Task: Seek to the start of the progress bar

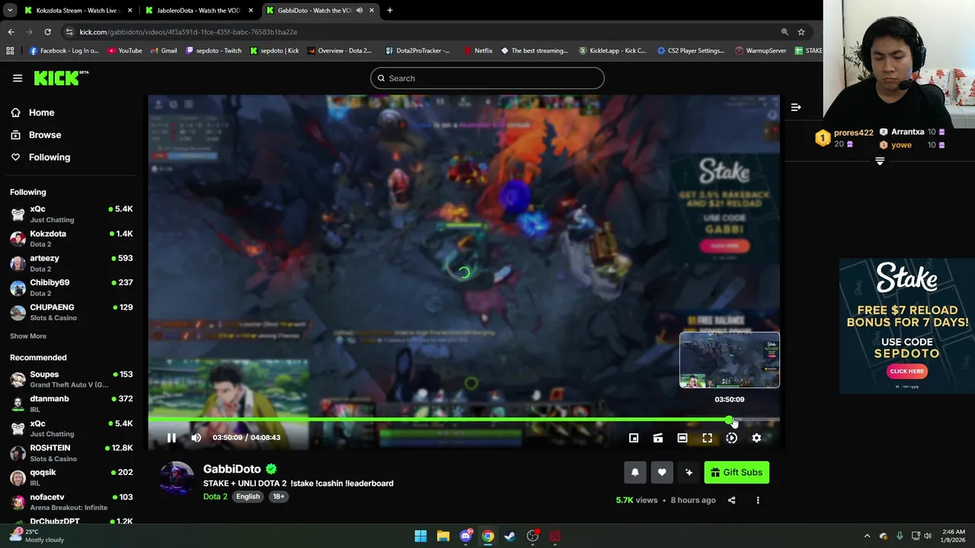Action: click(x=150, y=420)
